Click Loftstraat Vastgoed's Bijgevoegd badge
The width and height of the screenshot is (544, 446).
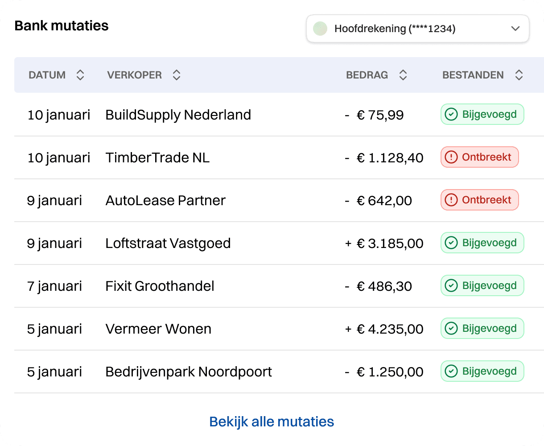[x=482, y=243]
